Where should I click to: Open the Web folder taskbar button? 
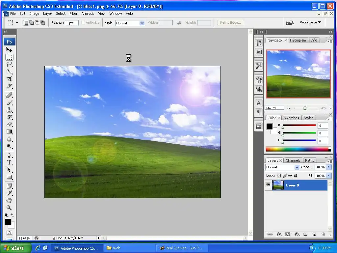pos(129,248)
